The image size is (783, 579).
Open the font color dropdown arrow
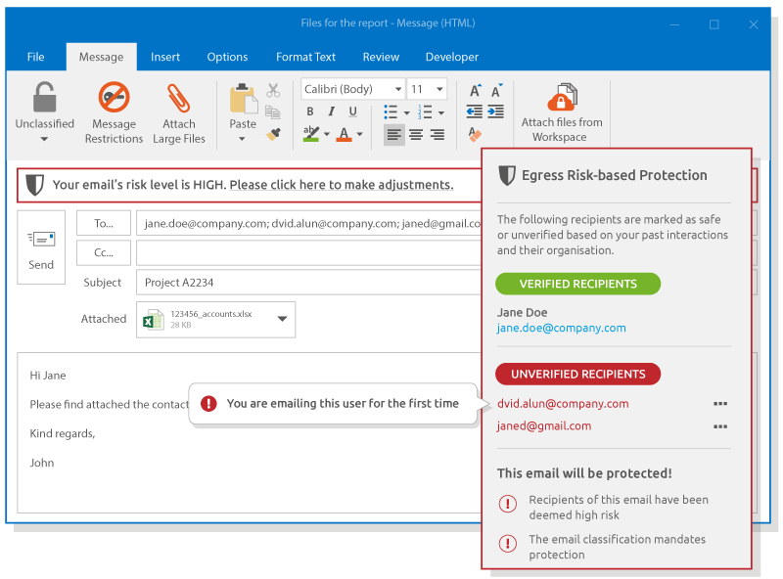(359, 134)
